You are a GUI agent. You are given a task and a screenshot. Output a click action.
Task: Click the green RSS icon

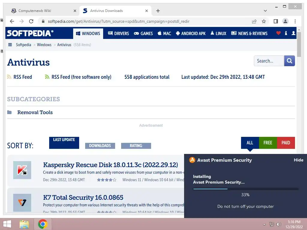coord(47,77)
